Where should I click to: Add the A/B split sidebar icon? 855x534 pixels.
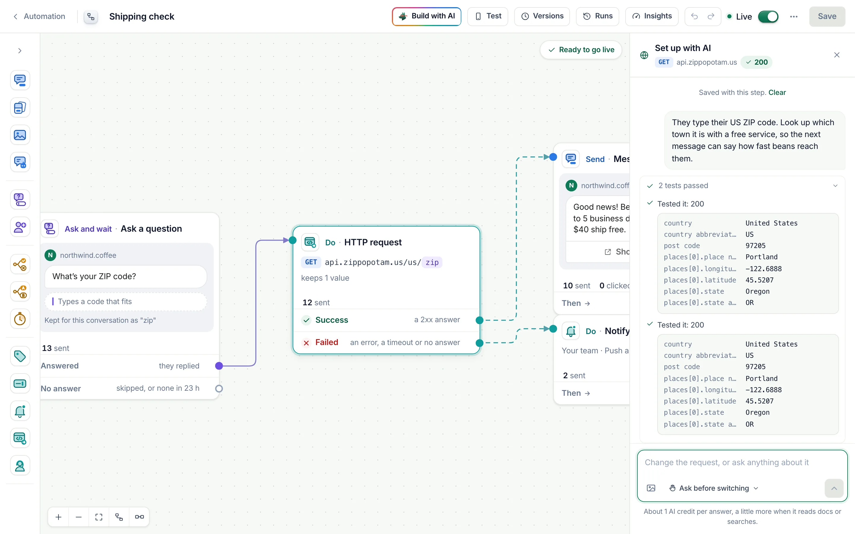tap(20, 292)
